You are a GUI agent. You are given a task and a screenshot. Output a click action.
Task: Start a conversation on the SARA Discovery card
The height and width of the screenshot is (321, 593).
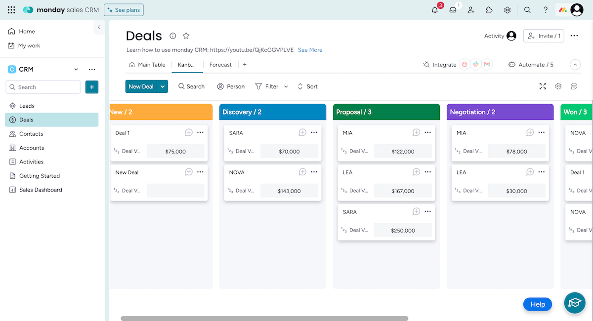302,132
